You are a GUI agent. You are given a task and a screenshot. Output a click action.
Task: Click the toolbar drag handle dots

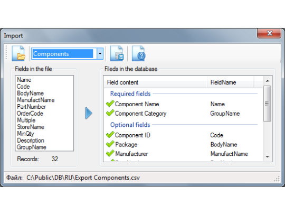(x=6, y=53)
